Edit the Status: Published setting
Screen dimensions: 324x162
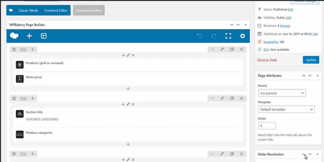pyautogui.click(x=291, y=9)
